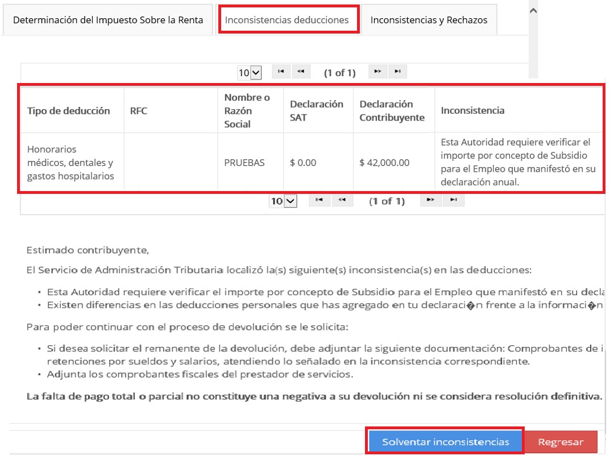Viewport: 610px width, 460px height.
Task: Switch to Determinación del Impuesto Sobre la Renta tab
Action: (x=108, y=20)
